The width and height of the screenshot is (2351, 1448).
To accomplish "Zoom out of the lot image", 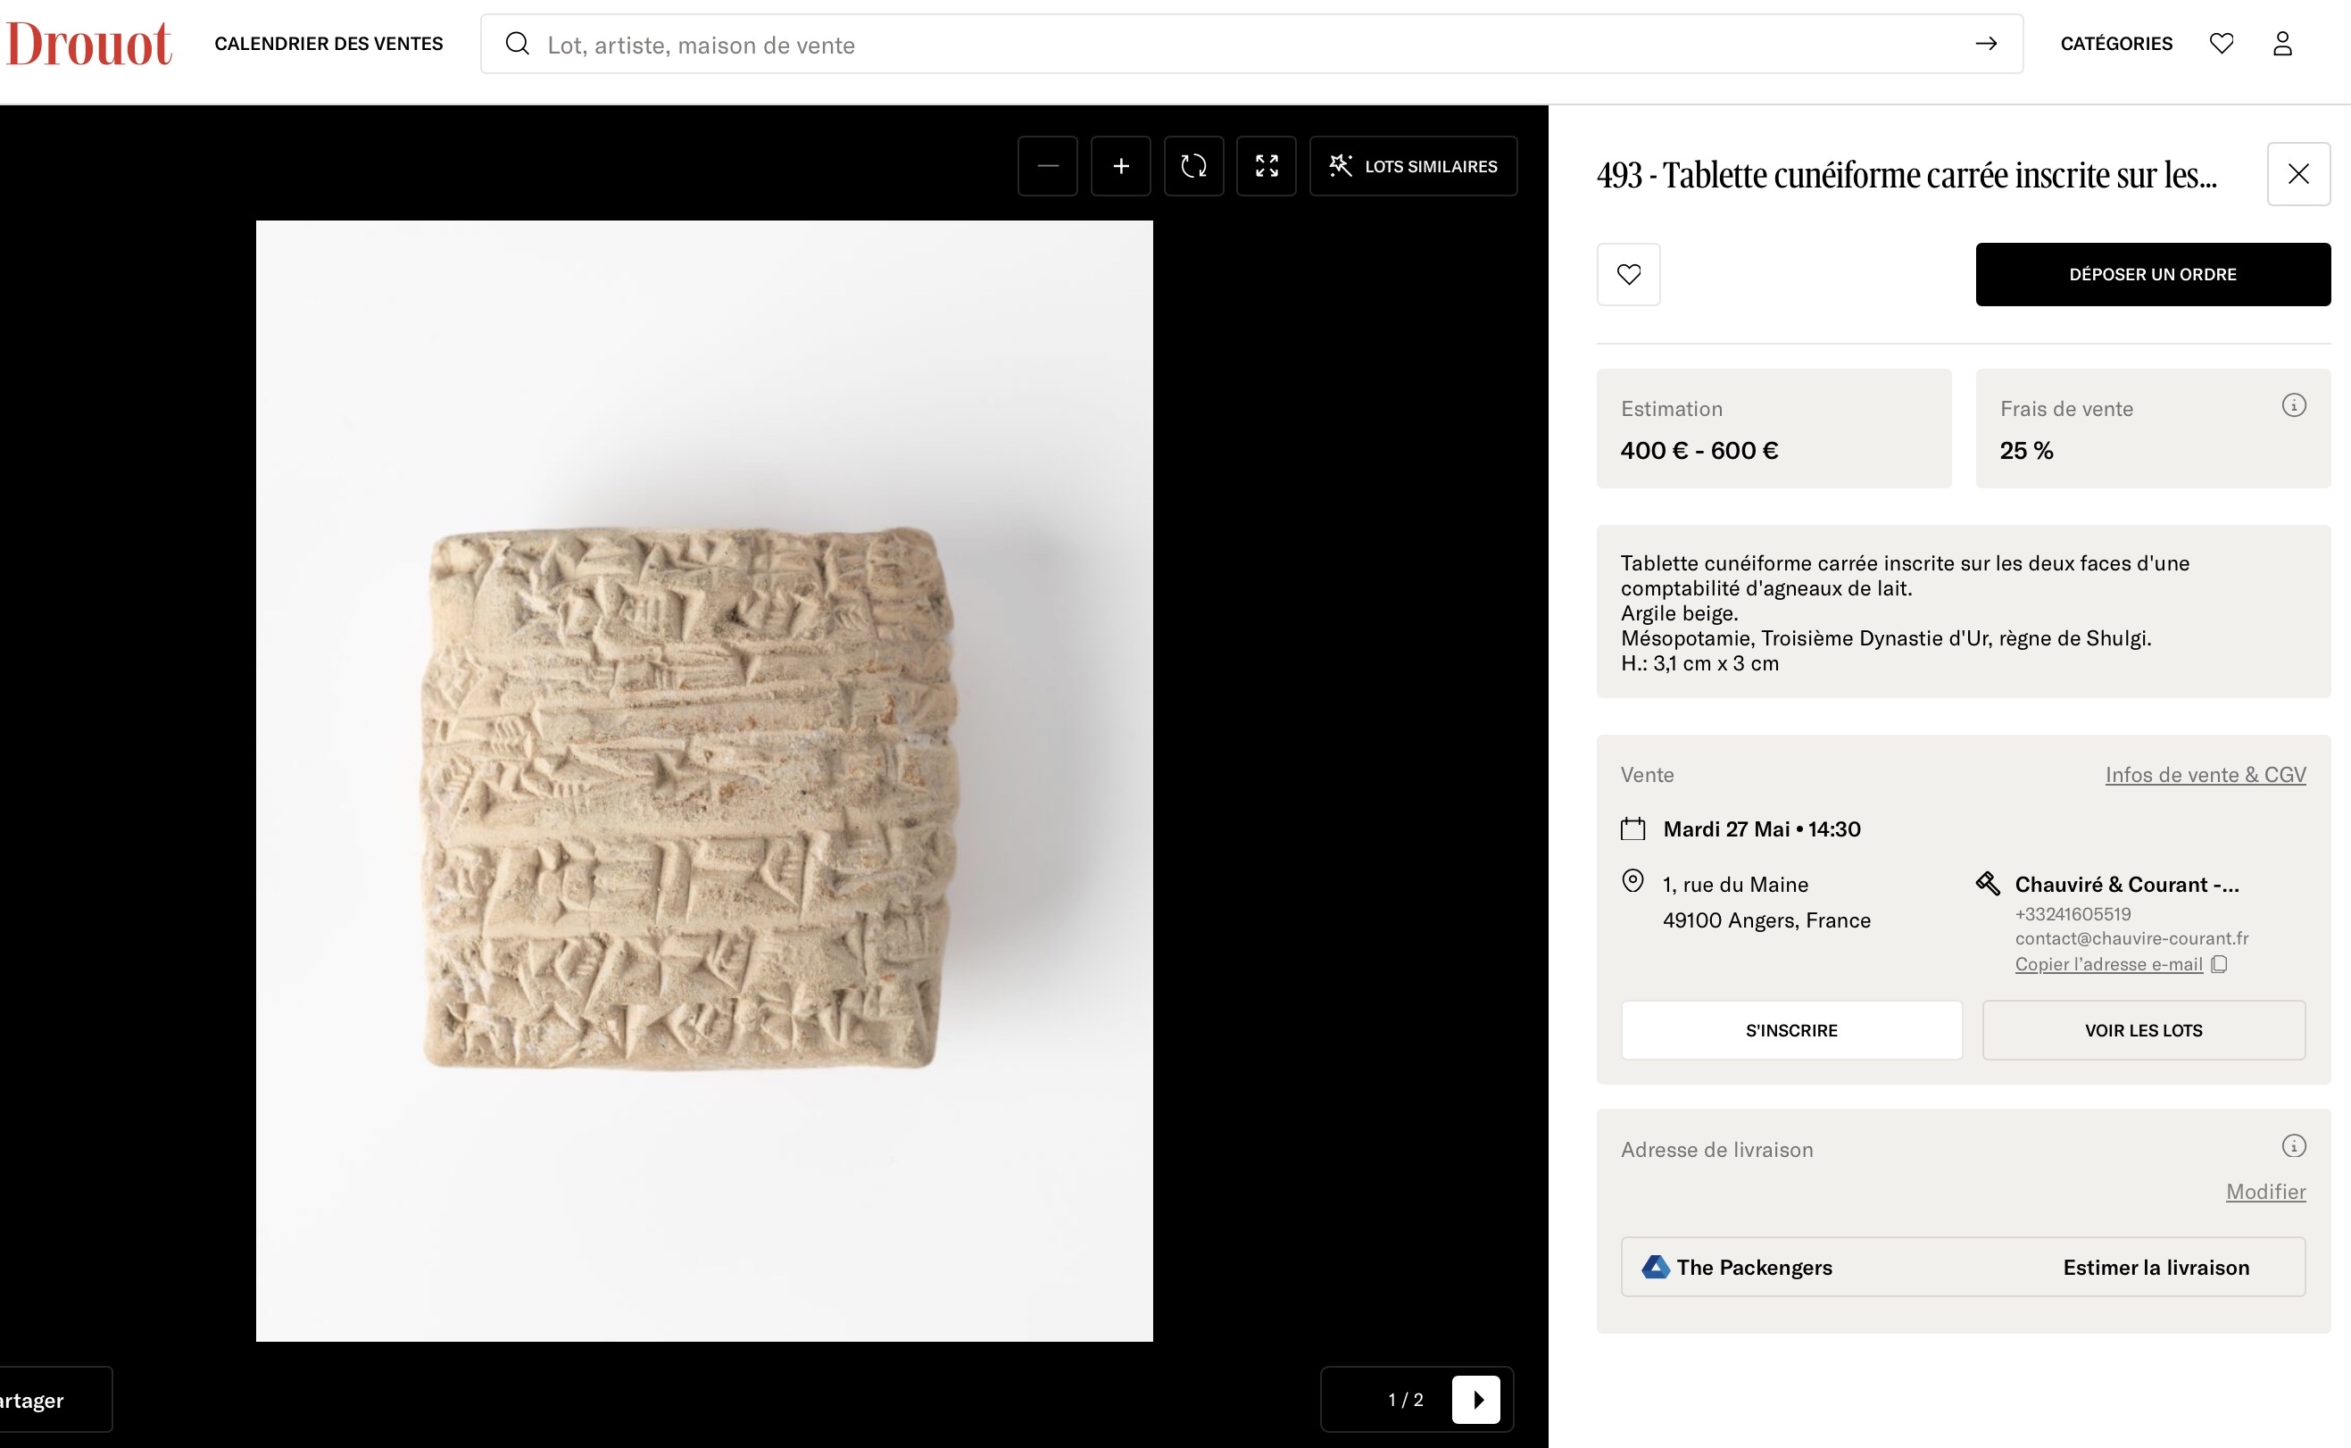I will (1047, 167).
